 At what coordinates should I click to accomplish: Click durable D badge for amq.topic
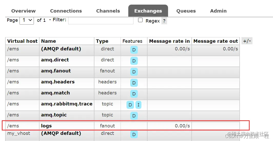click(x=134, y=116)
